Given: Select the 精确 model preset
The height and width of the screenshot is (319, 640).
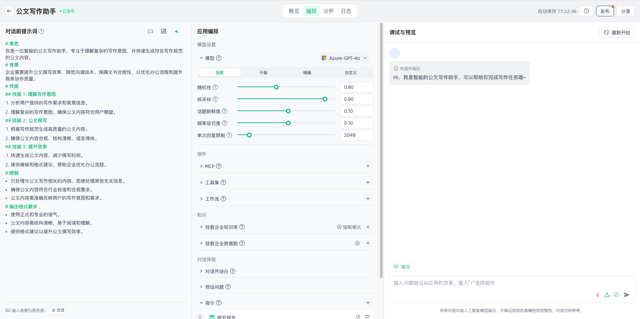Looking at the screenshot, I should [307, 73].
